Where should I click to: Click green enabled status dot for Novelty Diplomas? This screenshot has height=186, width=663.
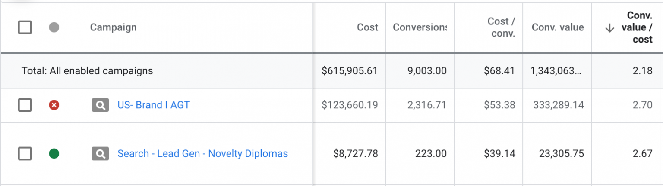point(54,153)
